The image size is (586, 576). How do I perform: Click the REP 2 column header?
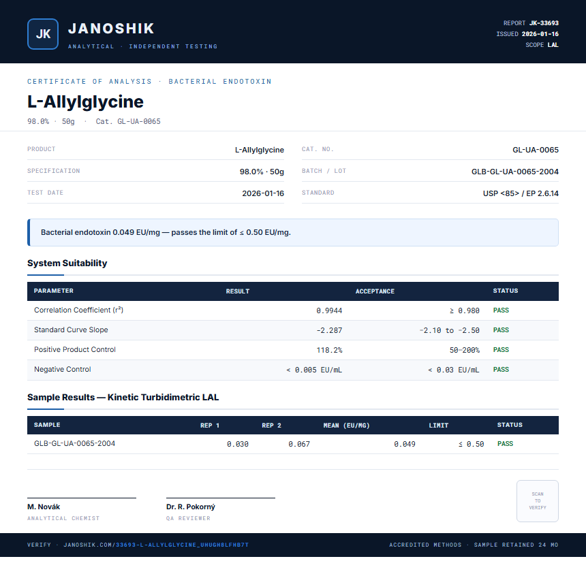[x=271, y=426]
